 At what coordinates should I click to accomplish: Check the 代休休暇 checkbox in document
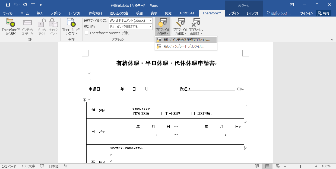pos(193,114)
